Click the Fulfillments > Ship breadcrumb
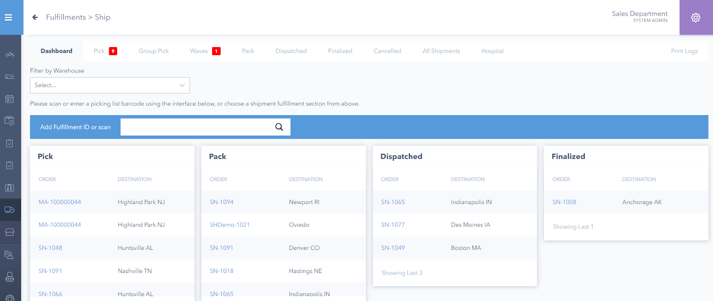 78,17
